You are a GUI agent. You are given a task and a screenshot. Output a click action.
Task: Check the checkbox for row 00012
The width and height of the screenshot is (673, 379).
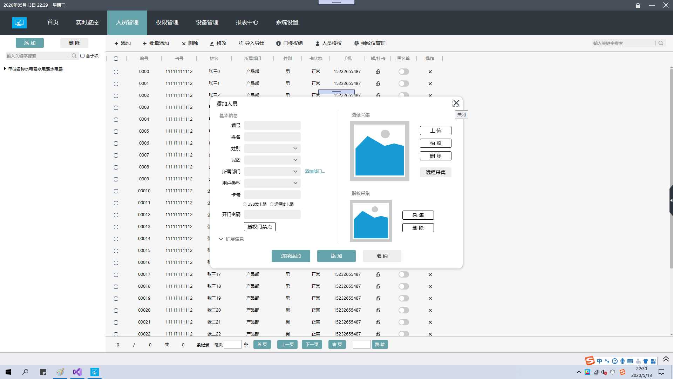116,215
